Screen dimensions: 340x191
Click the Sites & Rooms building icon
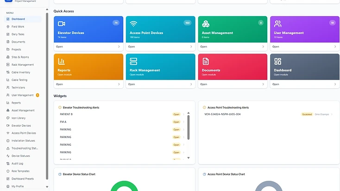coord(8,57)
